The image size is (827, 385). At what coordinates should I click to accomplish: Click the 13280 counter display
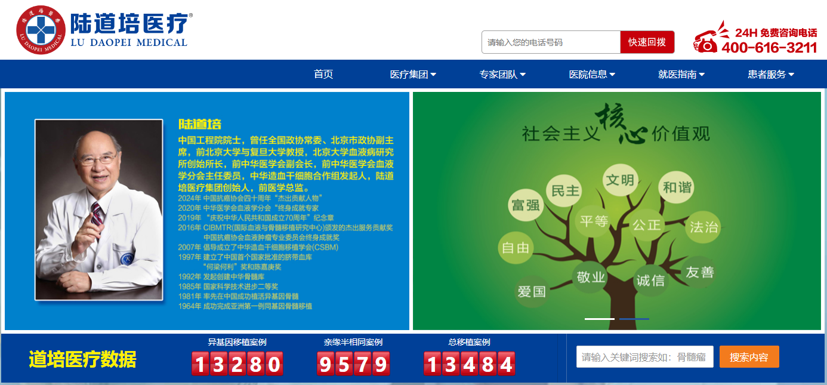[237, 364]
